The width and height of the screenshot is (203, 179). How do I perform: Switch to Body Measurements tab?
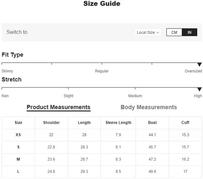point(149,107)
